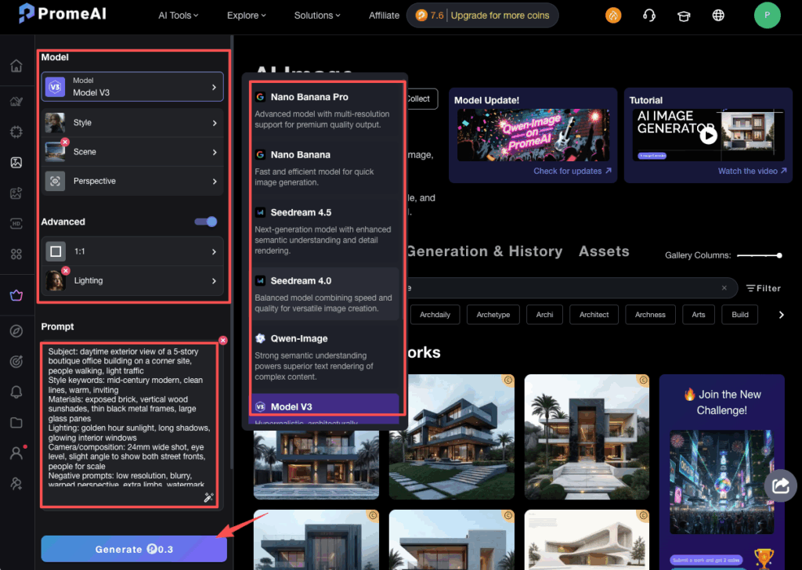The width and height of the screenshot is (802, 570).
Task: Open the HD upscale icon in sidebar
Action: click(x=16, y=224)
